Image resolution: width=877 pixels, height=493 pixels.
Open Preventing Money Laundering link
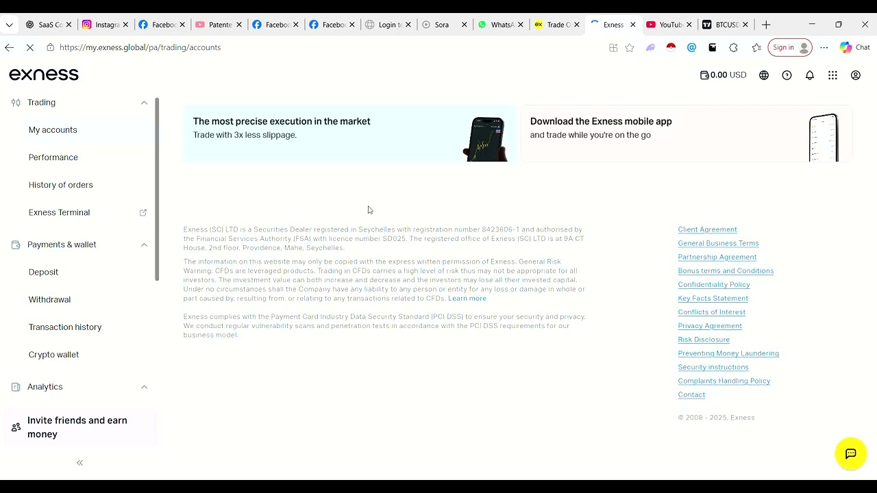tap(728, 353)
